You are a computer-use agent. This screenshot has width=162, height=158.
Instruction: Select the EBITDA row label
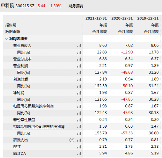click(x=19, y=154)
